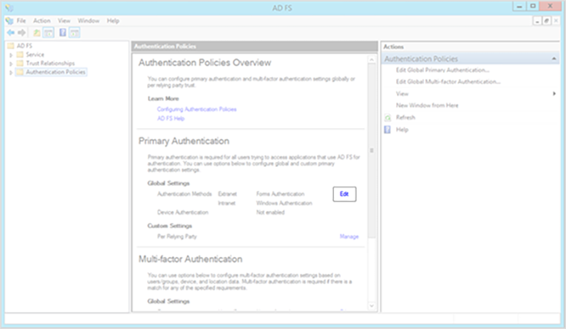
Task: Expand the Authentication Policies tree node
Action: [11, 72]
